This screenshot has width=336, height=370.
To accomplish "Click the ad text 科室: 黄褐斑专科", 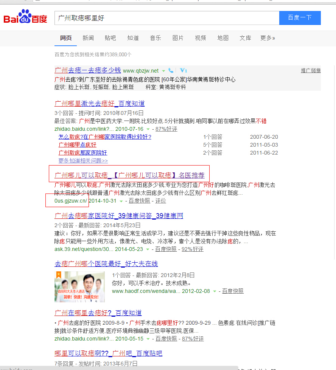I will point(166,87).
